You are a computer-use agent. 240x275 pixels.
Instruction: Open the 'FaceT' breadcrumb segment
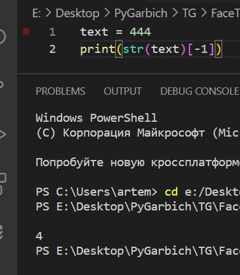point(225,14)
